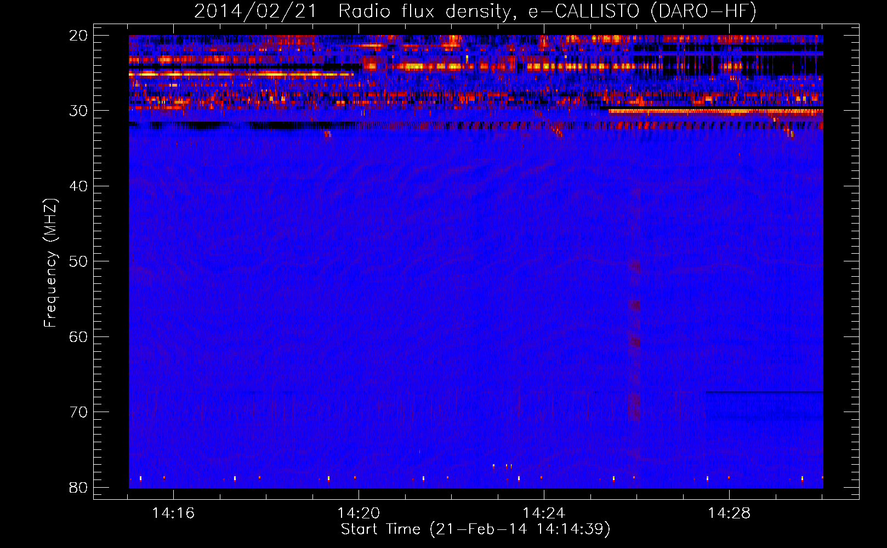Select the 'Frequency (MHZ)' axis label
This screenshot has width=887, height=548.
pyautogui.click(x=50, y=263)
